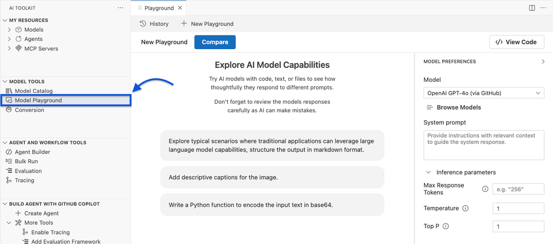
Task: Click the View Code button
Action: pos(516,42)
